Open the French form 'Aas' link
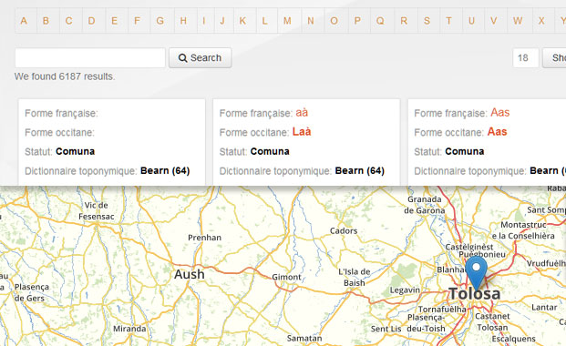This screenshot has height=346, width=566. tap(500, 113)
